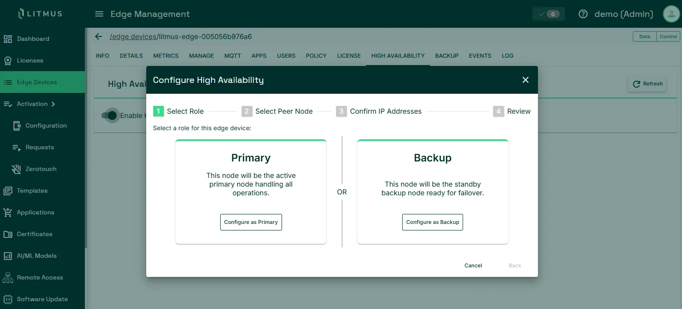Select step 2 Select Peer Node
Viewport: 682px width, 309px height.
click(277, 111)
